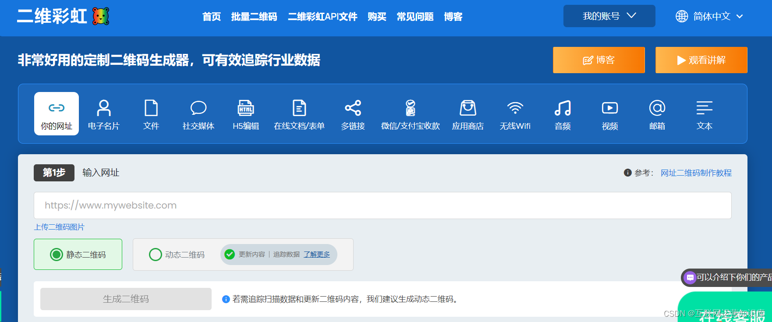Open the H5编辑 HTML editor icon

[x=246, y=108]
